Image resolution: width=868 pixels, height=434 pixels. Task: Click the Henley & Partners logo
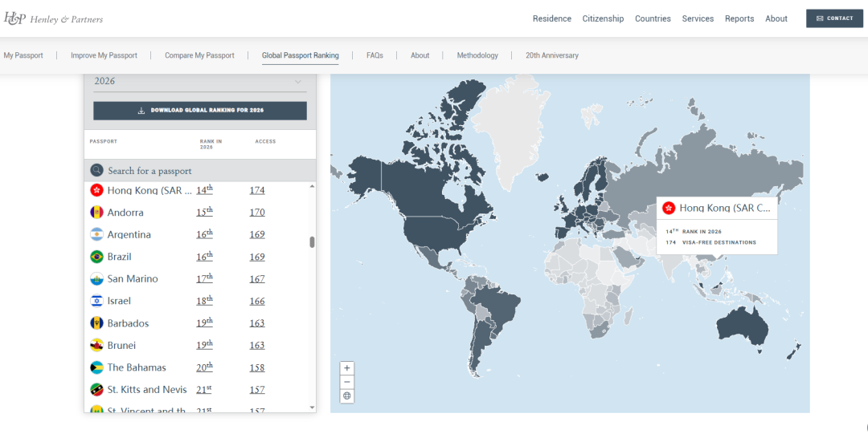[x=53, y=18]
